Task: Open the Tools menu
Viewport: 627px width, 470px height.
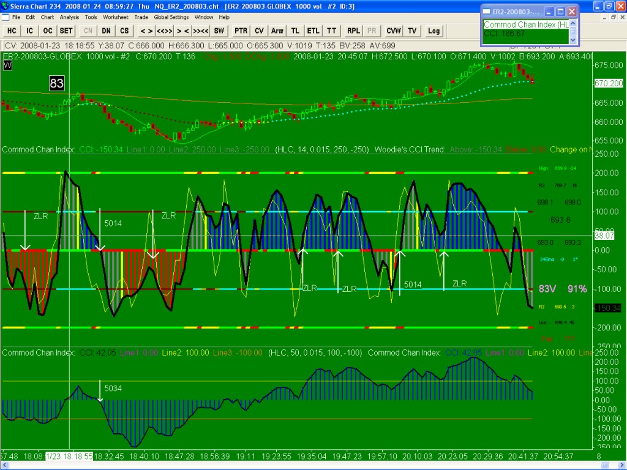Action: pos(91,17)
